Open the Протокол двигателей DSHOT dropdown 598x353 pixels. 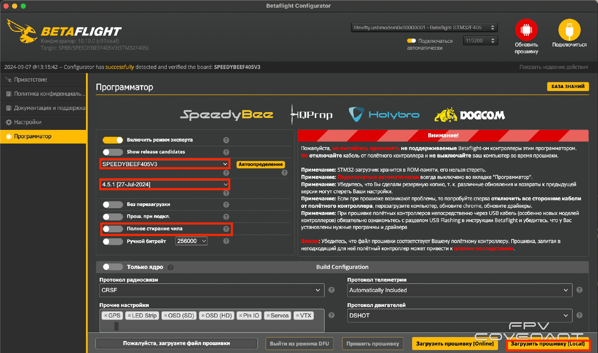pyautogui.click(x=458, y=315)
